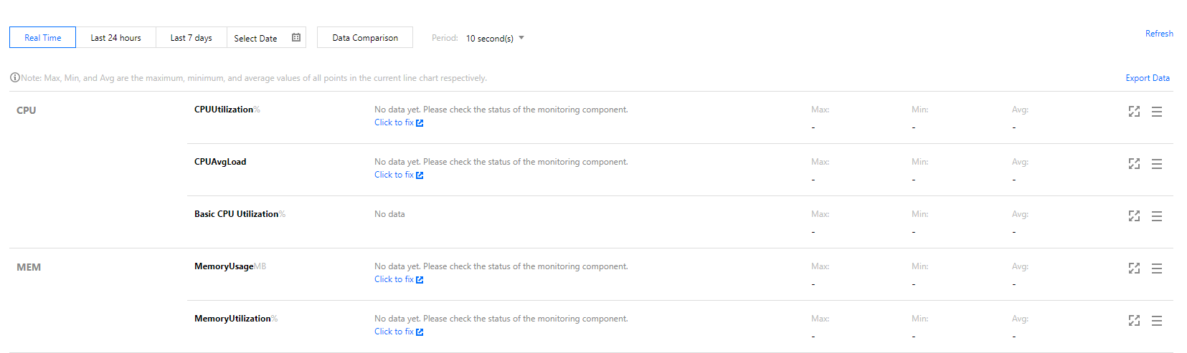Click the Export Data link
Image resolution: width=1187 pixels, height=353 pixels.
pyautogui.click(x=1147, y=78)
